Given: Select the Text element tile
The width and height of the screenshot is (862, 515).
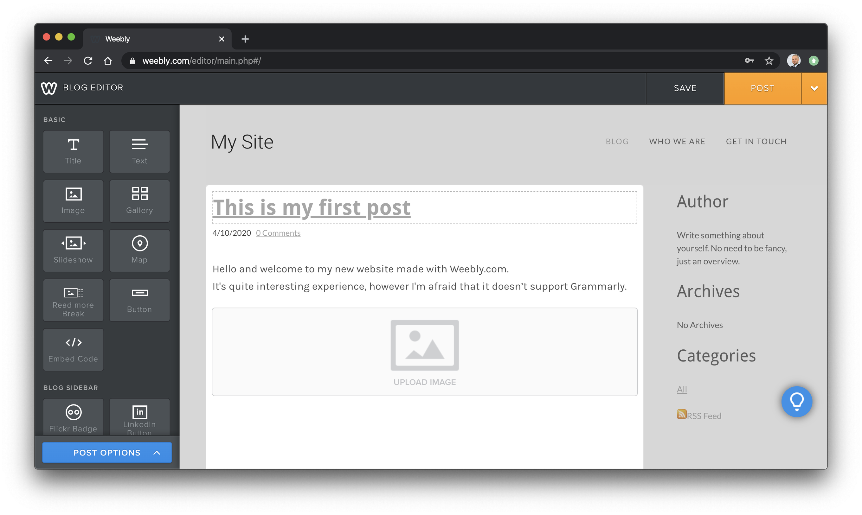Looking at the screenshot, I should coord(139,152).
